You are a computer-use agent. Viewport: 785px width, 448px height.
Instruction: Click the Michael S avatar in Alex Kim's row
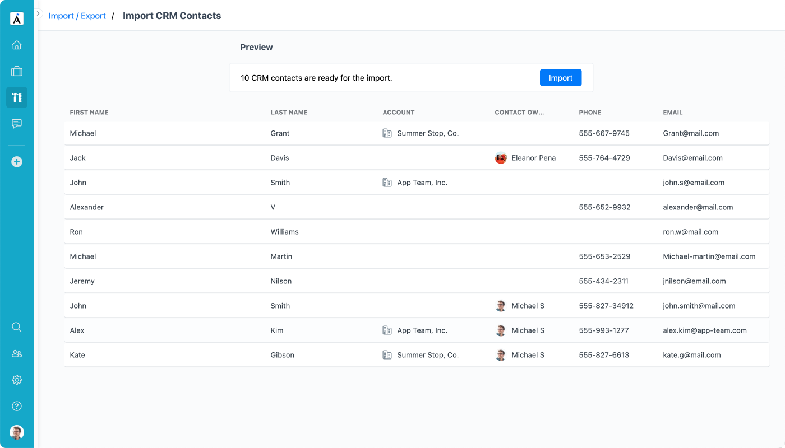point(501,330)
